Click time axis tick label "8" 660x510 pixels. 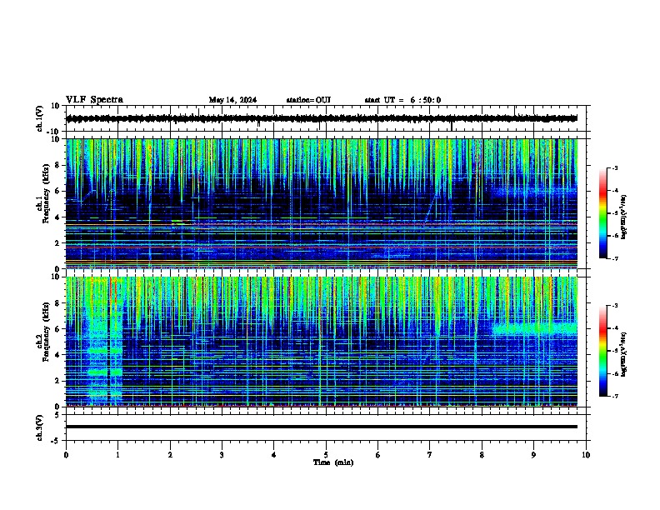pos(482,455)
